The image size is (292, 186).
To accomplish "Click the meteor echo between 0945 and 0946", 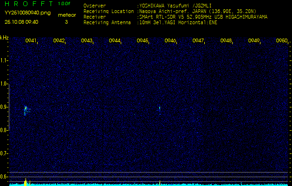I will (160, 110).
